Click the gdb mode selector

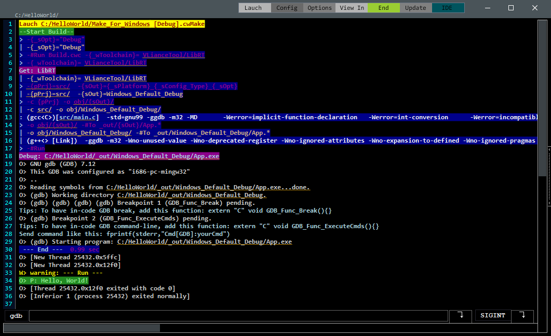pyautogui.click(x=16, y=315)
